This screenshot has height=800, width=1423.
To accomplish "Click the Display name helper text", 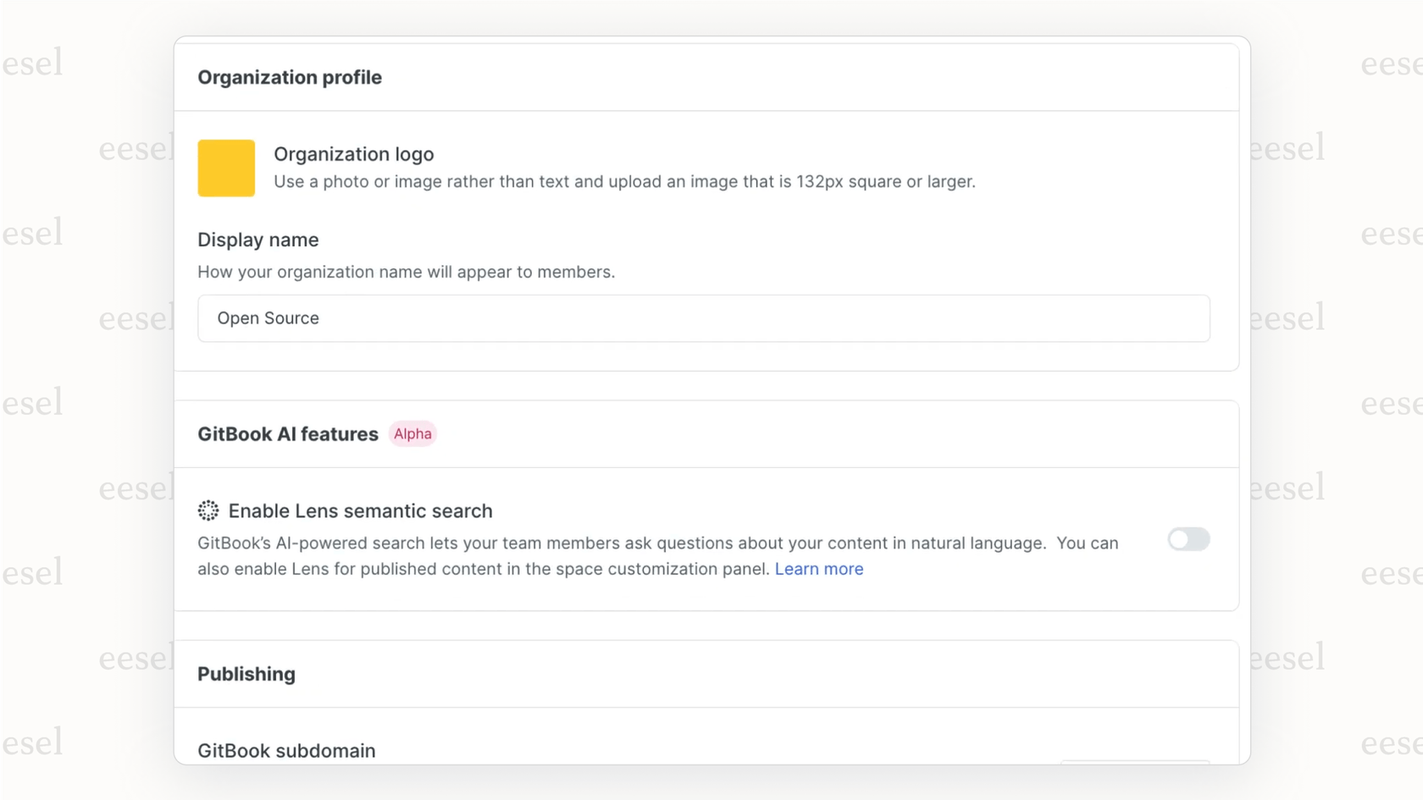I will [407, 272].
